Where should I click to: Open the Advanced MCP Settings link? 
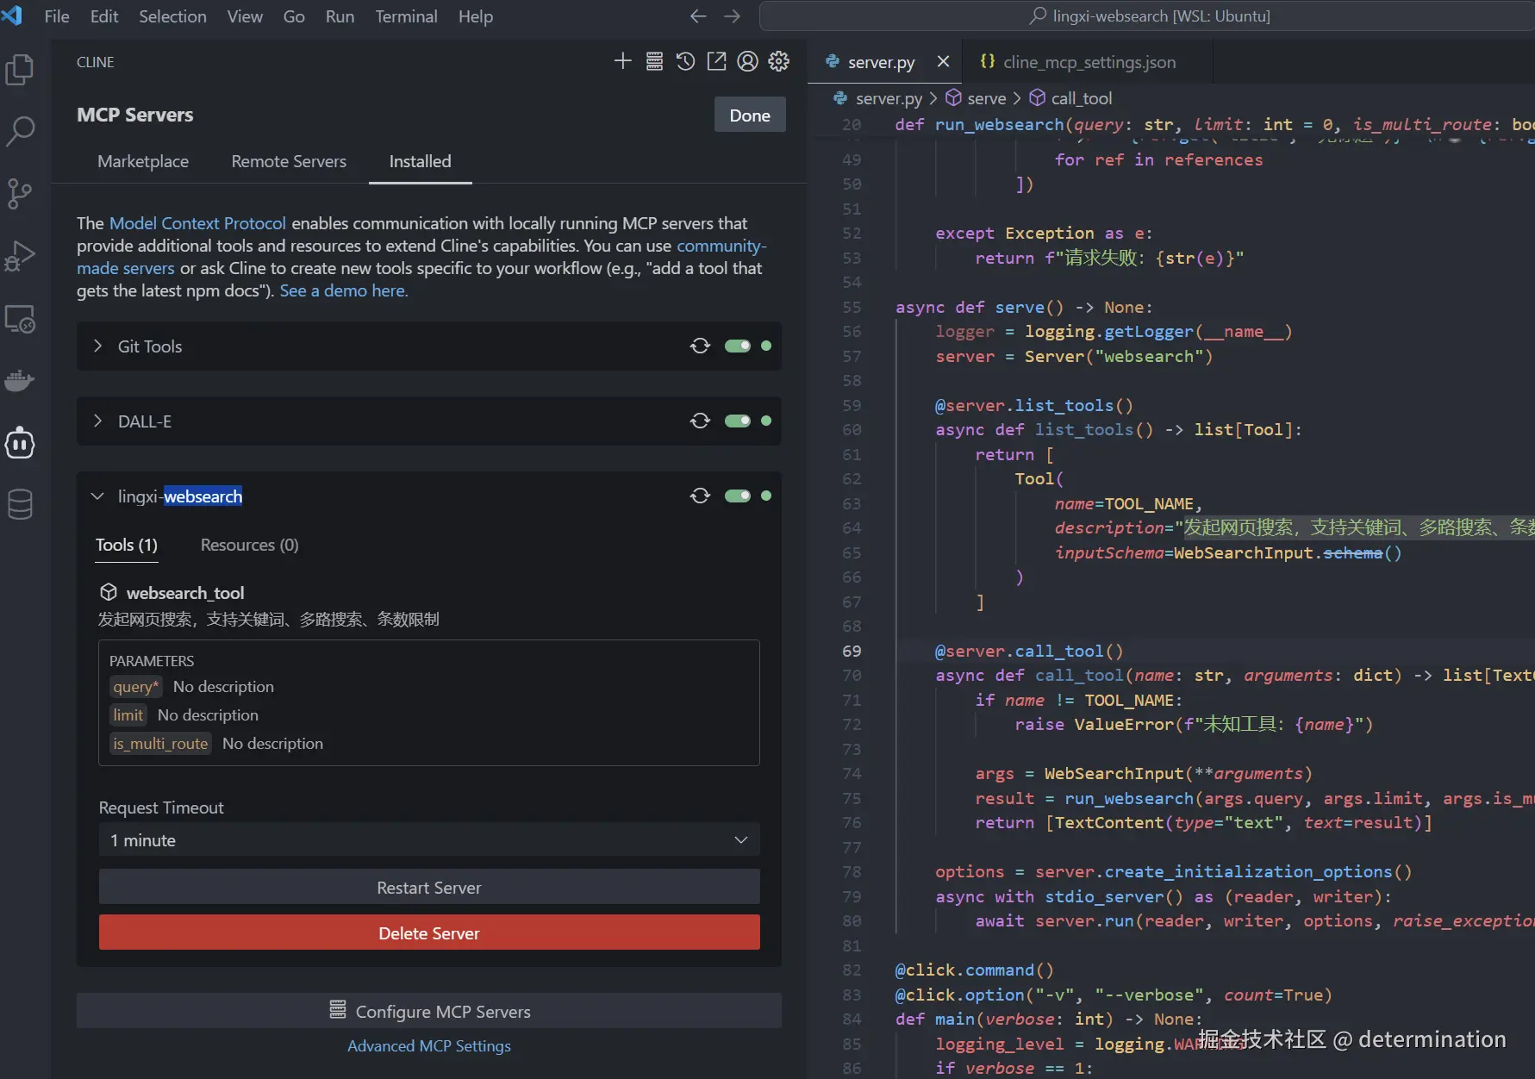pyautogui.click(x=429, y=1045)
